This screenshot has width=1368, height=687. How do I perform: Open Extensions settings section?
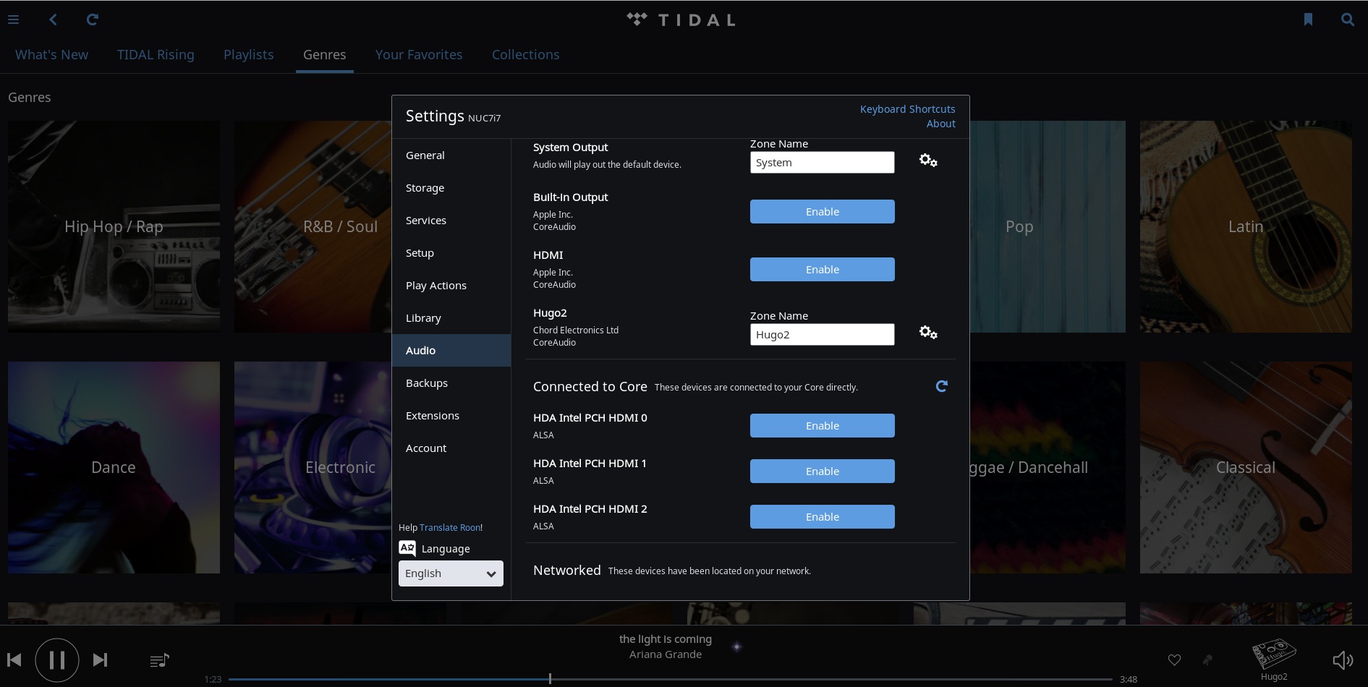[x=451, y=416]
